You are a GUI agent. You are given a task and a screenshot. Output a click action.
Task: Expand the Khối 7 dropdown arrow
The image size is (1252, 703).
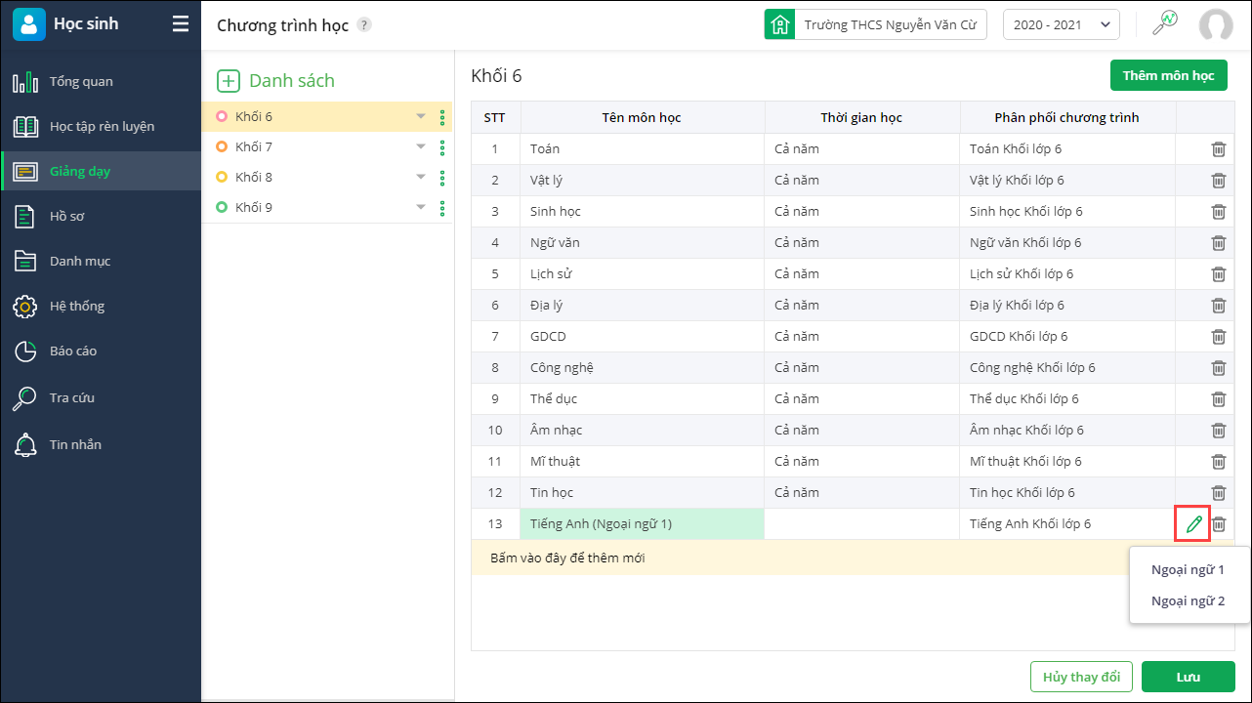coord(421,147)
